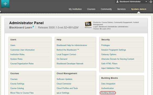Image resolution: width=153 pixels, height=95 pixels.
Task: Click the Blackboard Administrator user name
Action: click(x=130, y=2)
